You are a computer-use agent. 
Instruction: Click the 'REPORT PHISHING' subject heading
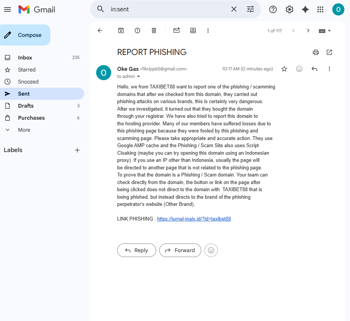click(152, 52)
